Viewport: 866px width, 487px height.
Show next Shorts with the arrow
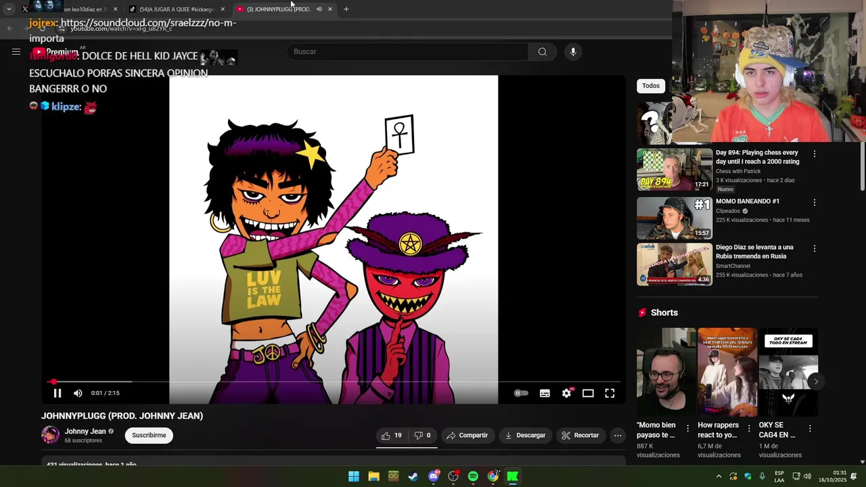(x=816, y=381)
